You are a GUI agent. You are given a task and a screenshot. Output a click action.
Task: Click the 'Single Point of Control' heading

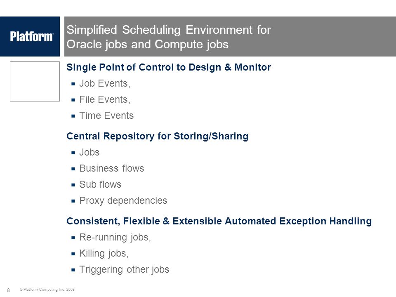169,67
